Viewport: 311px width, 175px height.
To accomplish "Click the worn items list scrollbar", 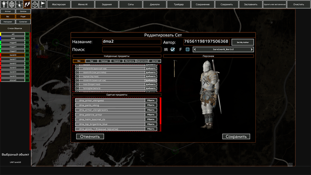I will click(160, 111).
